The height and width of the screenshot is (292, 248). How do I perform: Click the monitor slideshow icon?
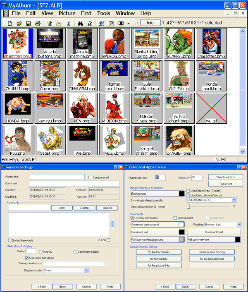click(121, 24)
